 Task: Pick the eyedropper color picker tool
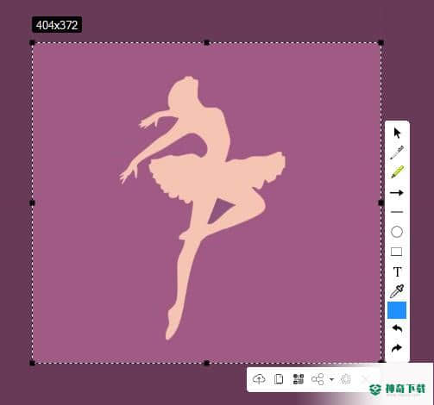[397, 291]
